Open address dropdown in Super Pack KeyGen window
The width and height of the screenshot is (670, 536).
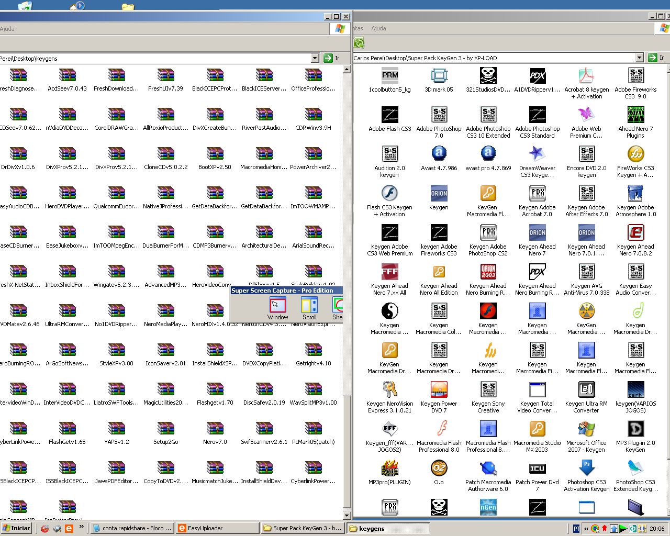point(639,58)
